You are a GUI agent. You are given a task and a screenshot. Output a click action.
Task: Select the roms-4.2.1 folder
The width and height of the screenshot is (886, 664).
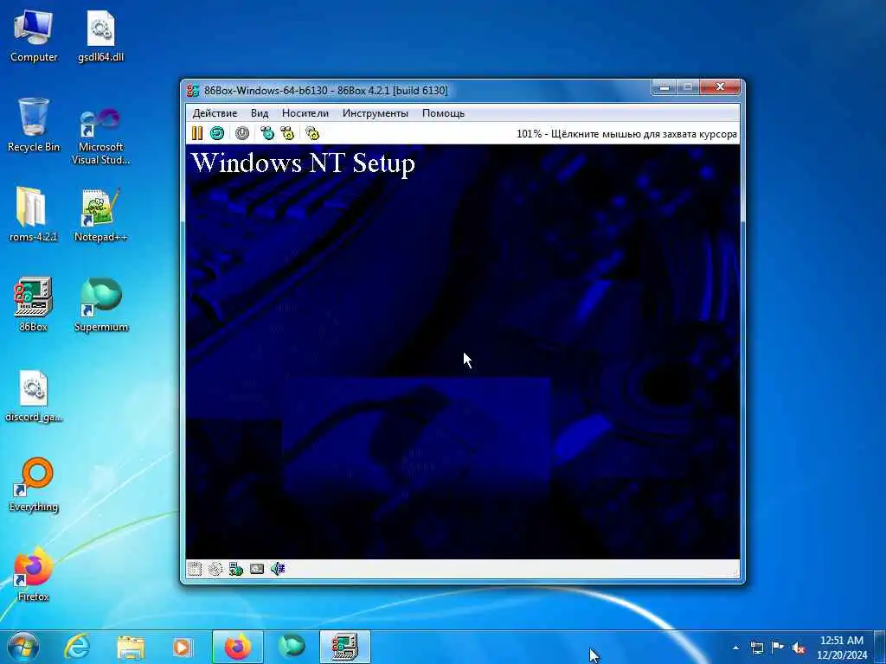click(x=34, y=214)
